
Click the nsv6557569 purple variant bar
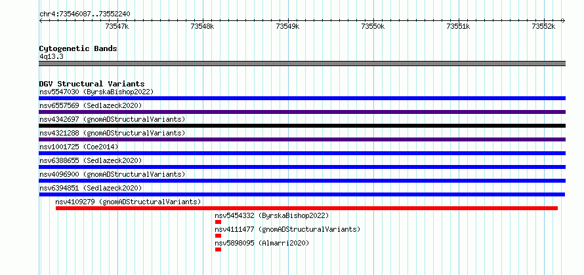coord(302,112)
